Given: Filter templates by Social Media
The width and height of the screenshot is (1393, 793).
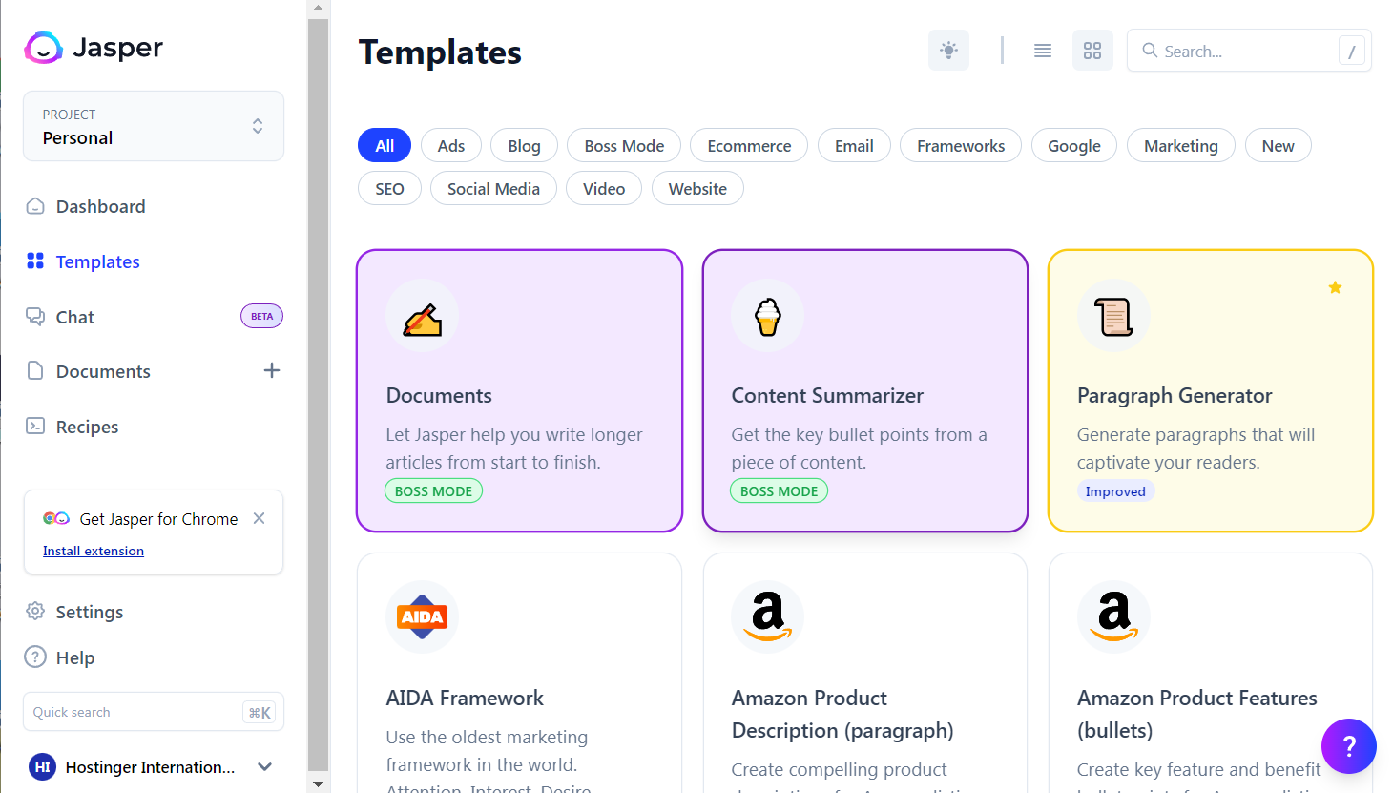Looking at the screenshot, I should pos(493,189).
